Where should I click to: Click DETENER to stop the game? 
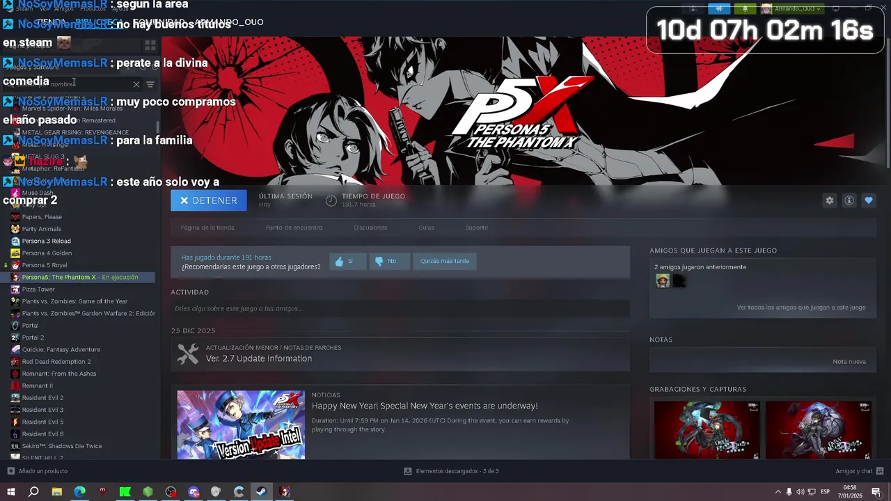[208, 200]
